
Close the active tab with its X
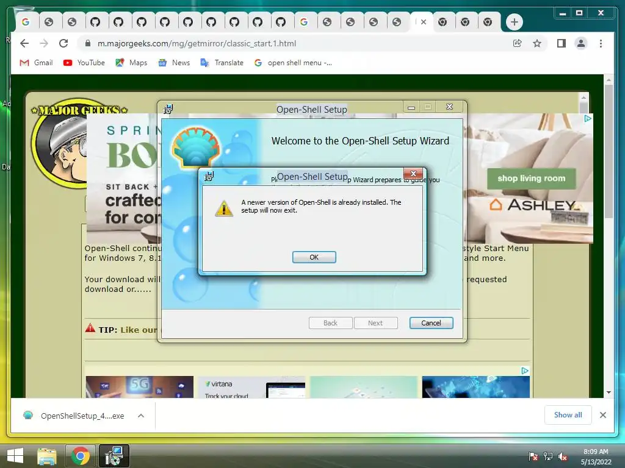(424, 22)
